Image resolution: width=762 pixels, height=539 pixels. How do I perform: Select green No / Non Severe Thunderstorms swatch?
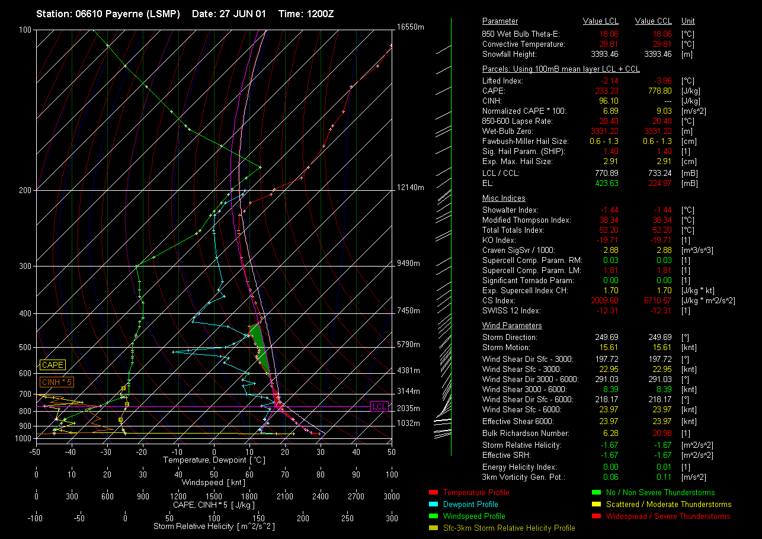coord(596,493)
